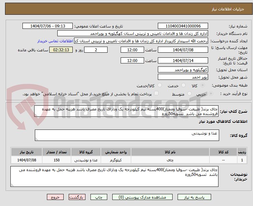Select the کالا/خدمت radio button
This screenshot has height=206, width=253.
coord(160,85)
